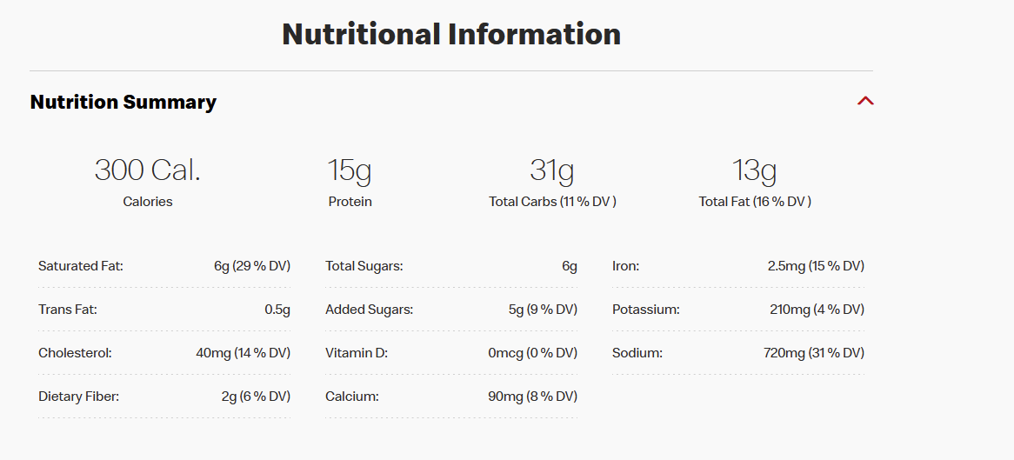Collapse the Nutrition Summary chevron arrow

(x=864, y=101)
